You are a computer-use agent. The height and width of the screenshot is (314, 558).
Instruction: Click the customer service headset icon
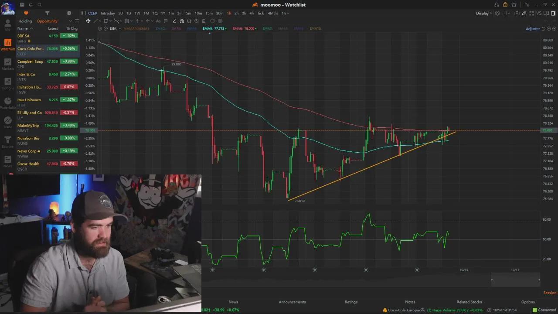click(497, 5)
